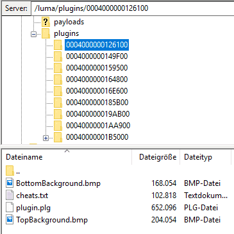The width and height of the screenshot is (234, 234).
Task: Select folder 0004000000149F00 in tree
Action: 97,56
